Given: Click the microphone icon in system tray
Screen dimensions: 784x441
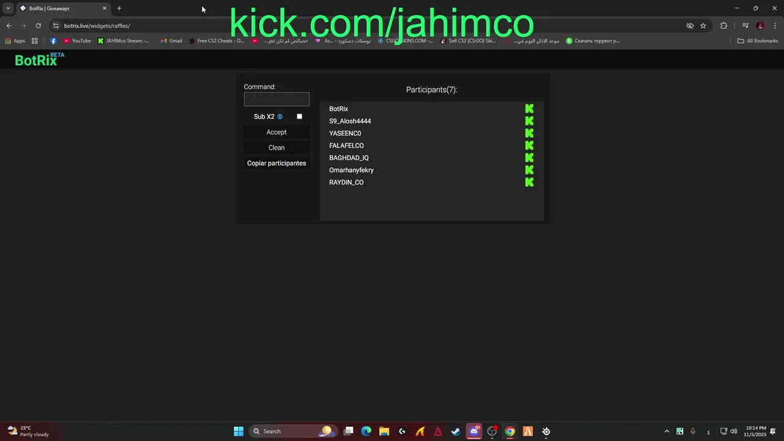Looking at the screenshot, I should point(693,431).
